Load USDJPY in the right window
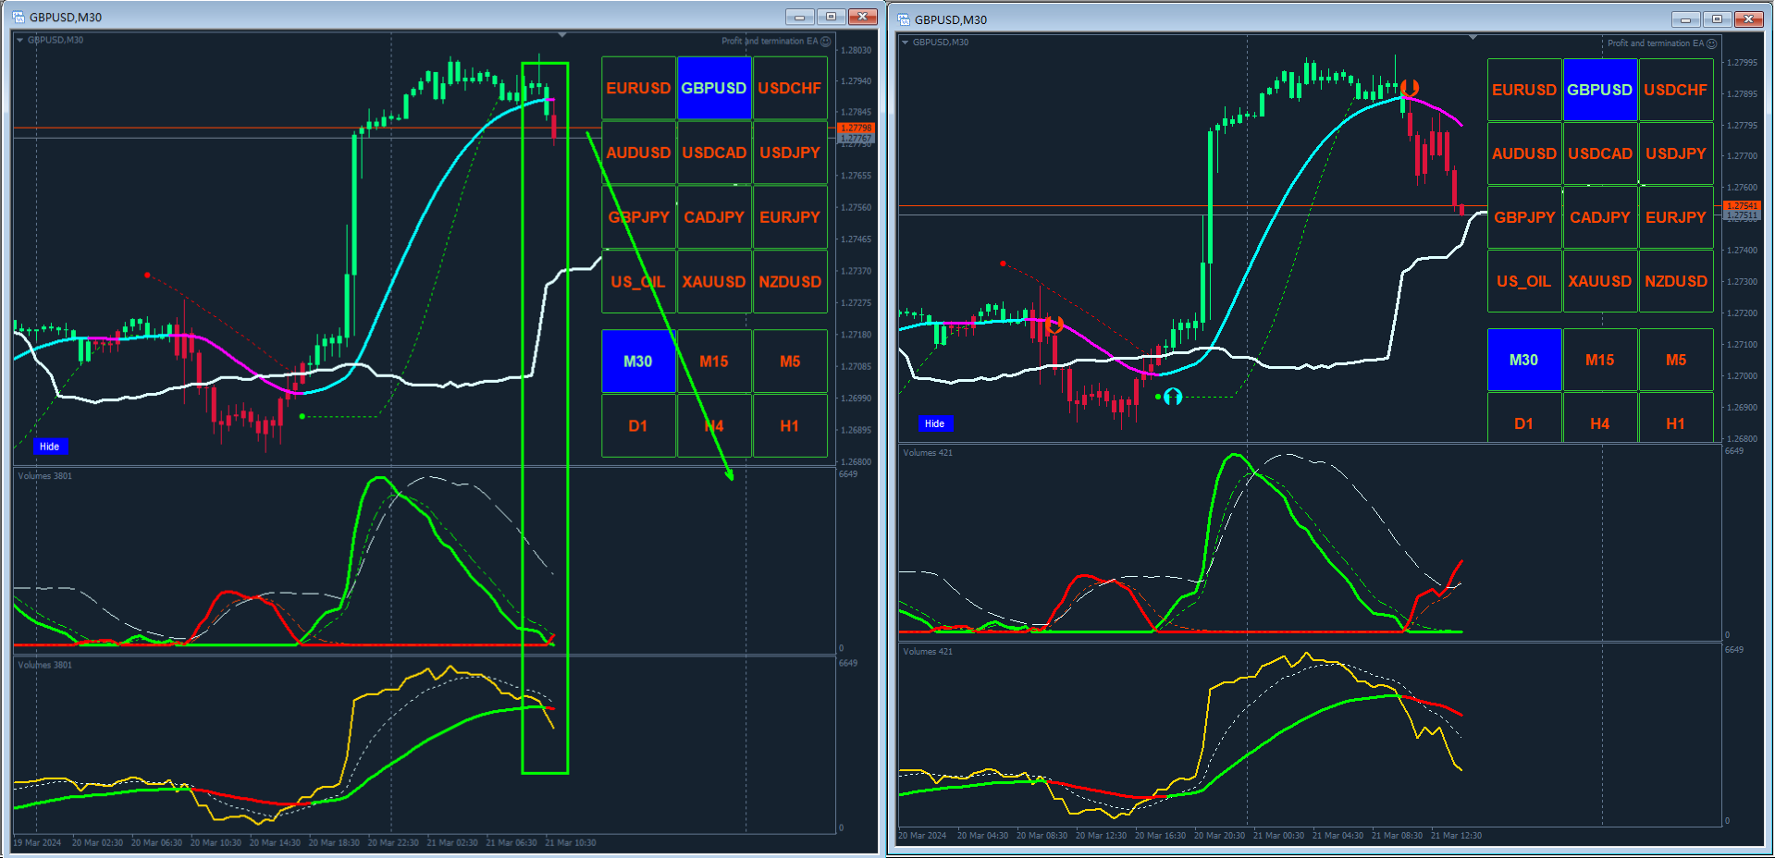Image resolution: width=1775 pixels, height=858 pixels. coord(1676,153)
